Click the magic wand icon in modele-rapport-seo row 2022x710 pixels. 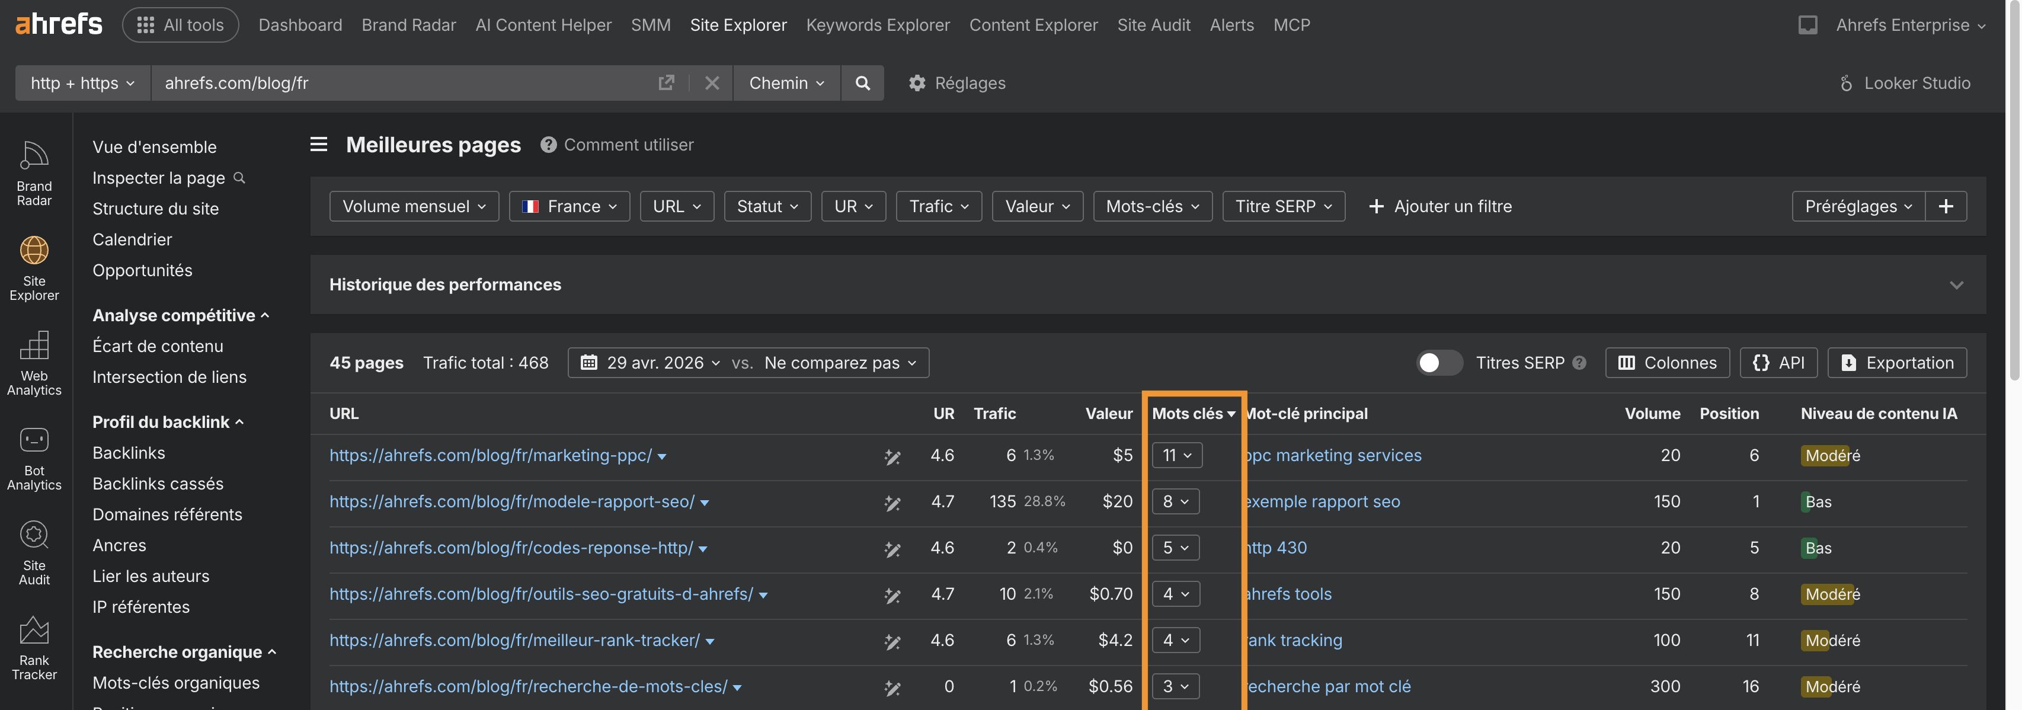[x=892, y=503]
